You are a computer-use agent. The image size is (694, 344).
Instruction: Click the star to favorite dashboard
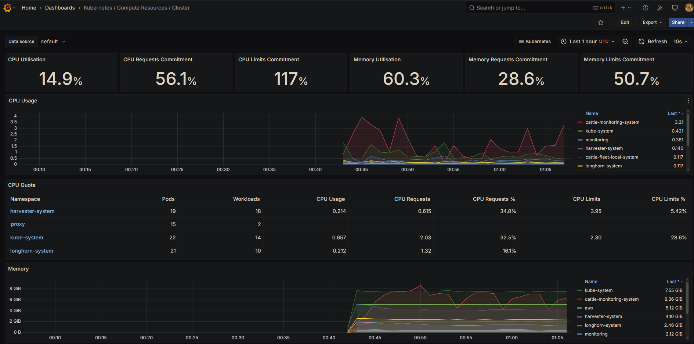pos(601,22)
